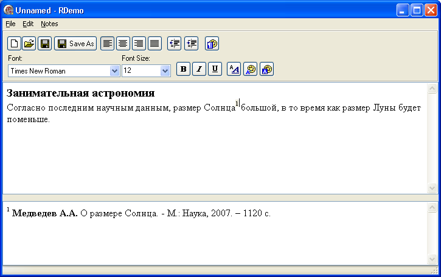This screenshot has width=441, height=277.
Task: Open the Edit menu
Action: point(28,24)
